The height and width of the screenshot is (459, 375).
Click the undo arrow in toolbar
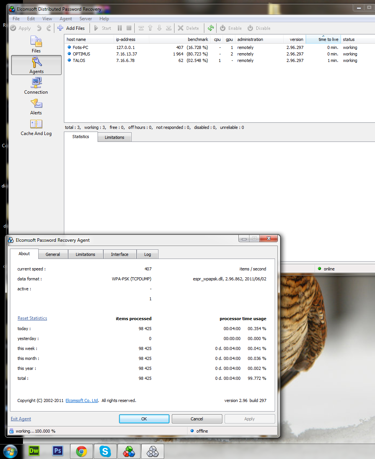39,28
